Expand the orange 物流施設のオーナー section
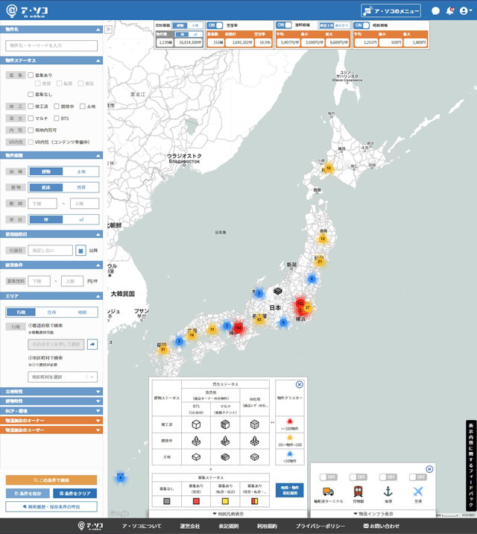Screen dimensions: 477x534 point(51,420)
